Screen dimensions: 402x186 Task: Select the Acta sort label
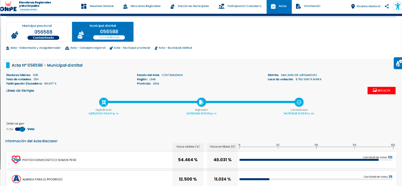pyautogui.click(x=10, y=129)
